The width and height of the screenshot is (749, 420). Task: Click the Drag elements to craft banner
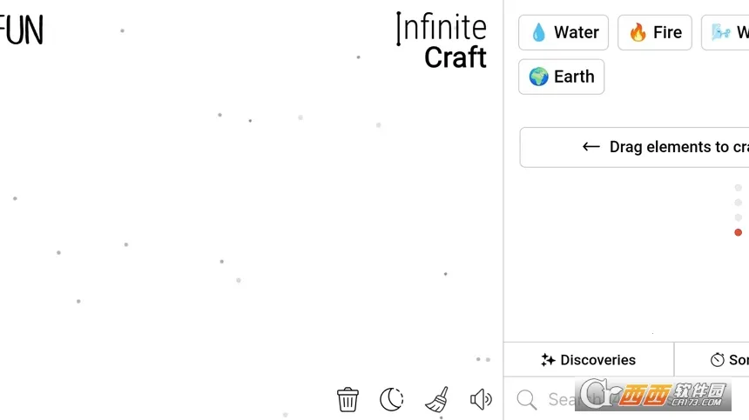click(x=636, y=147)
